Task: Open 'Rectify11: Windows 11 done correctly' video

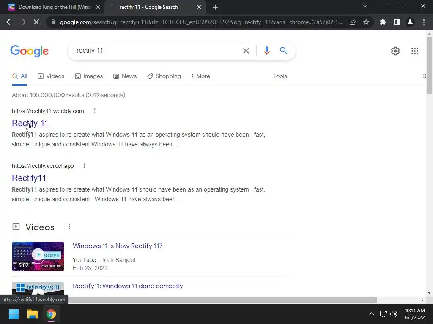Action: (128, 286)
